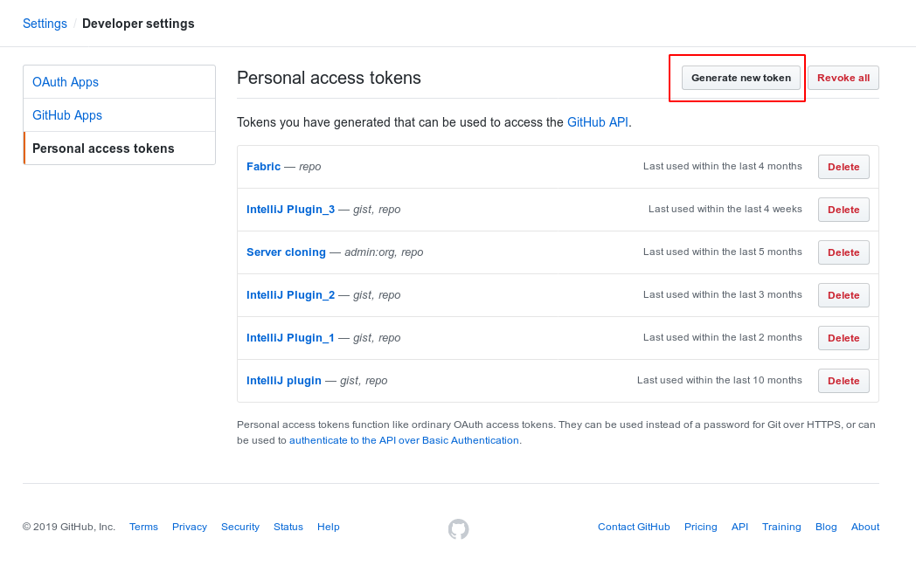Select Personal access tokens sidebar item

(103, 148)
